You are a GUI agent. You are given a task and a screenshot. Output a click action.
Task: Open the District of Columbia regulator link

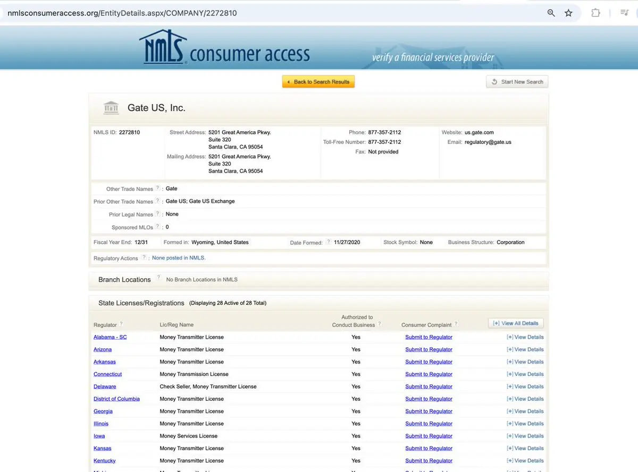pyautogui.click(x=117, y=399)
